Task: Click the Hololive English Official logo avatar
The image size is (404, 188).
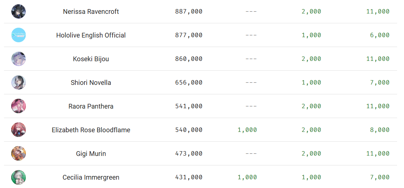Action: 19,35
